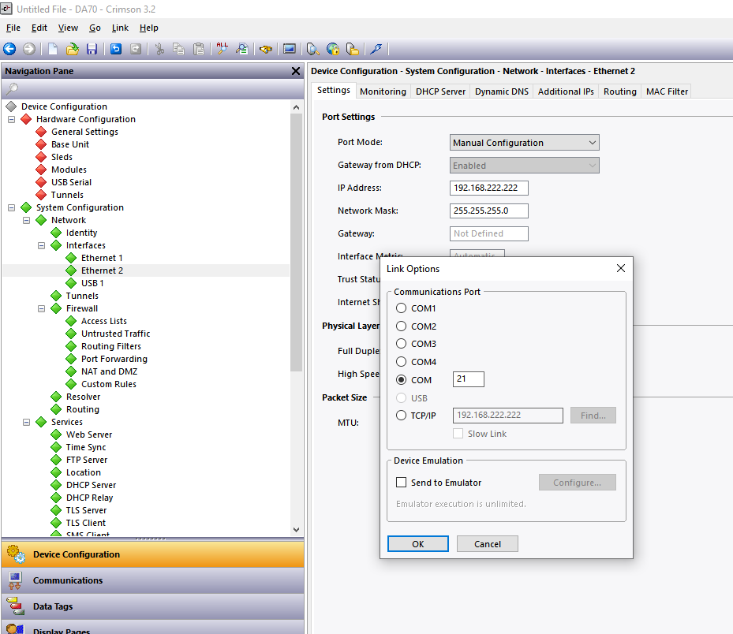Click the Data Tags category icon
733x634 pixels.
pyautogui.click(x=15, y=606)
